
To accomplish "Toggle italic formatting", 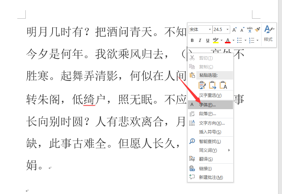I will click(200, 40).
